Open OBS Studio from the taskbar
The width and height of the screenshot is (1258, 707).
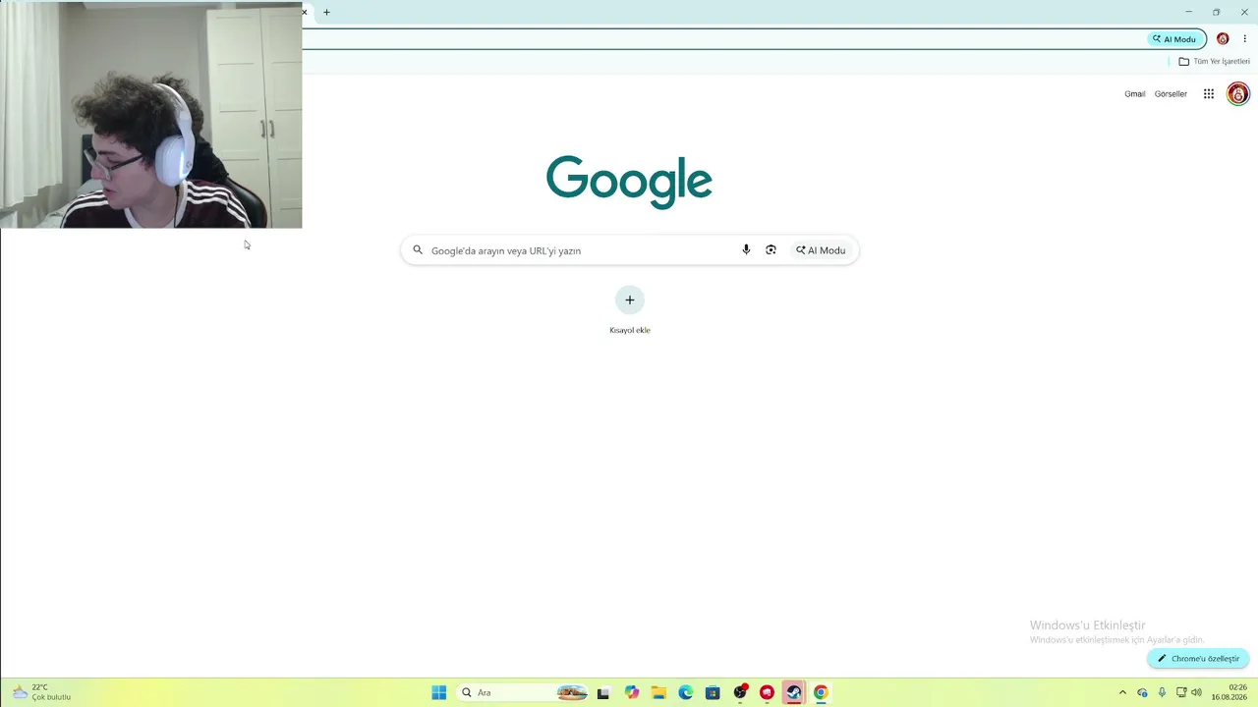[740, 692]
